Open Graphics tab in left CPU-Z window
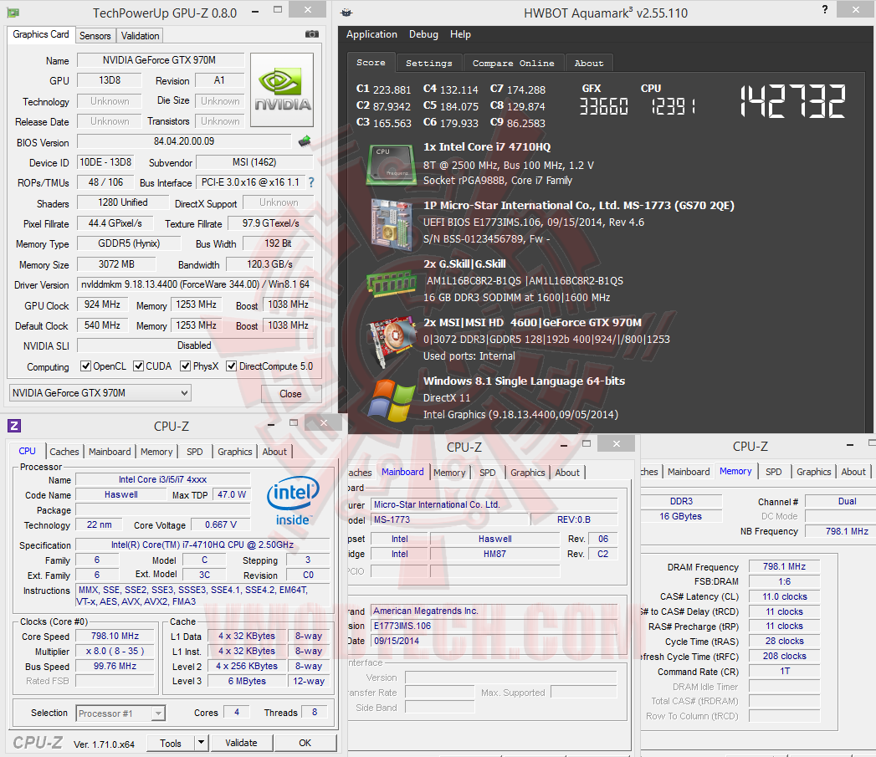This screenshot has width=876, height=757. 234,452
